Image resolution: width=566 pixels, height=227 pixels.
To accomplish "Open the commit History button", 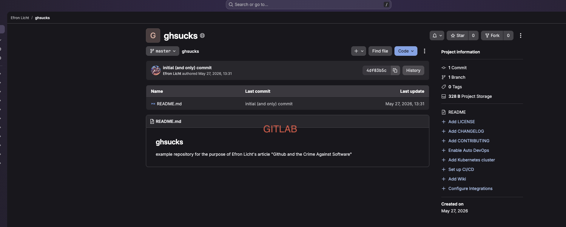I will [413, 70].
